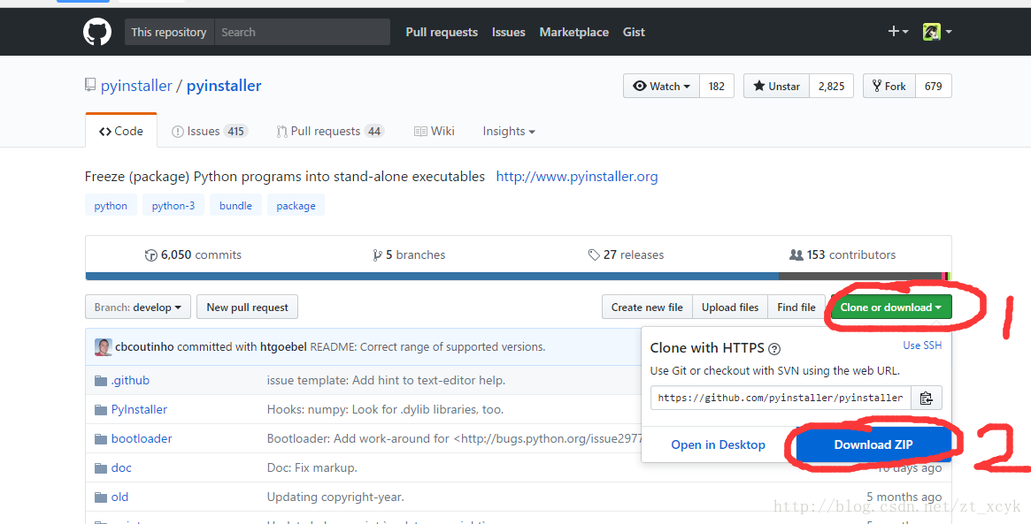This screenshot has height=524, width=1031.
Task: Click the old folder icon
Action: point(101,497)
